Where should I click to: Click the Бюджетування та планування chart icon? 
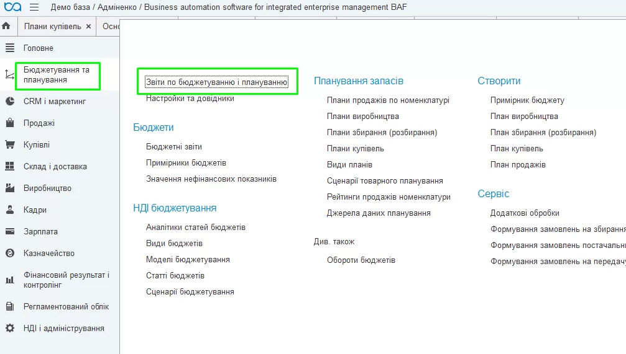point(9,74)
